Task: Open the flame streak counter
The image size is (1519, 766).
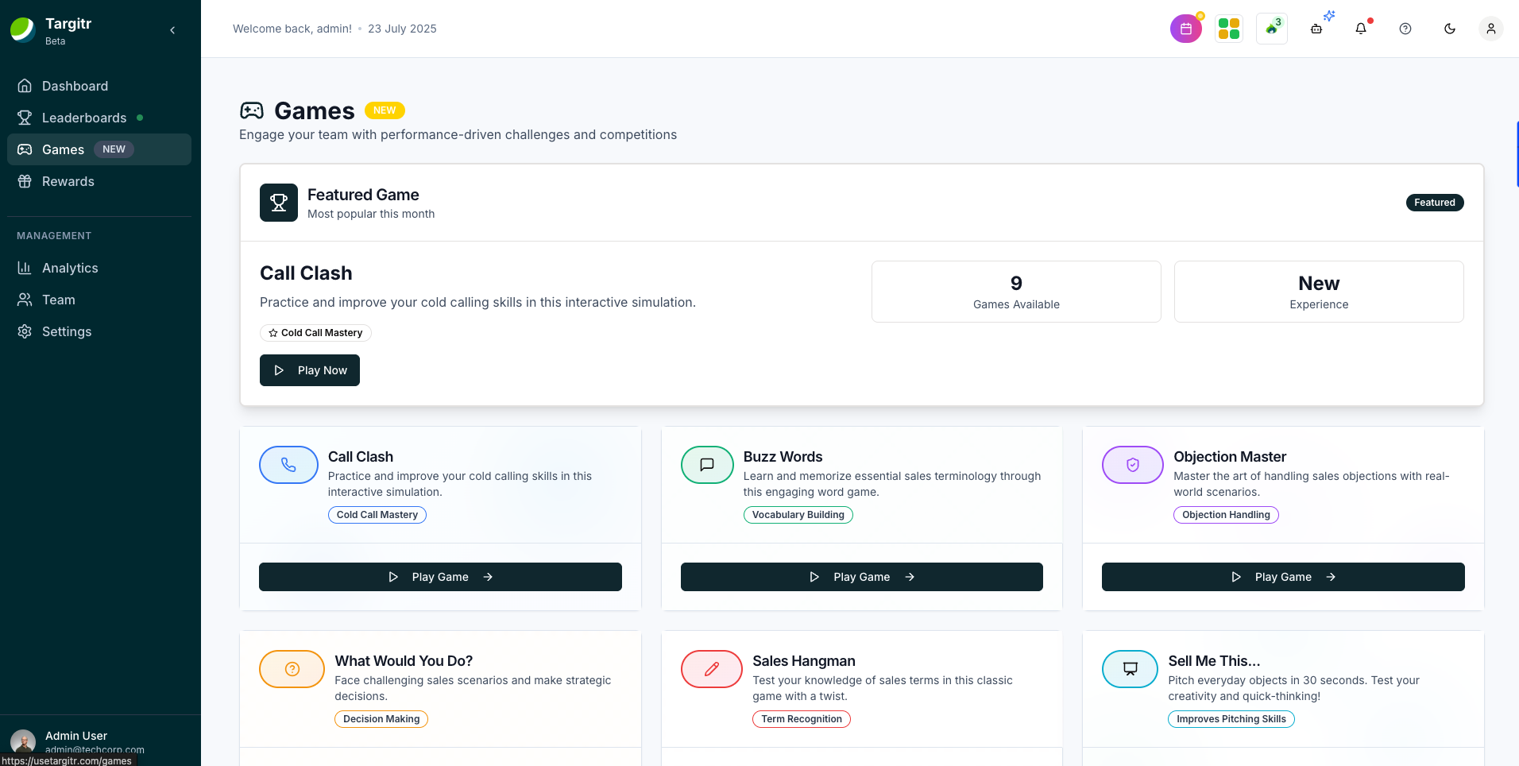Action: [1272, 29]
